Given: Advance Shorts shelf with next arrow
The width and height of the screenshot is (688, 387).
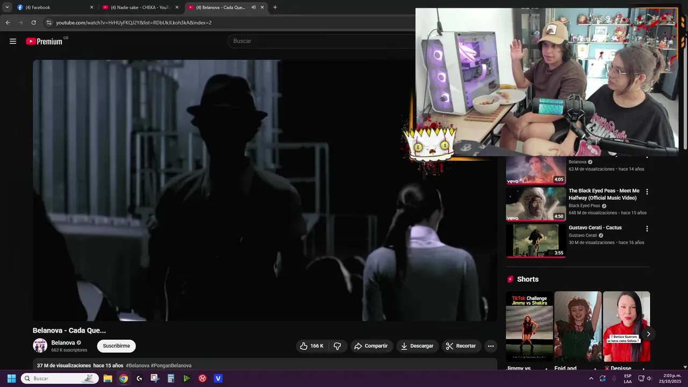Looking at the screenshot, I should [x=648, y=334].
